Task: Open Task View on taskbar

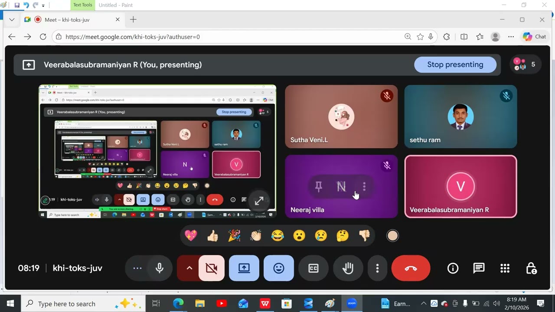Action: pos(156,304)
